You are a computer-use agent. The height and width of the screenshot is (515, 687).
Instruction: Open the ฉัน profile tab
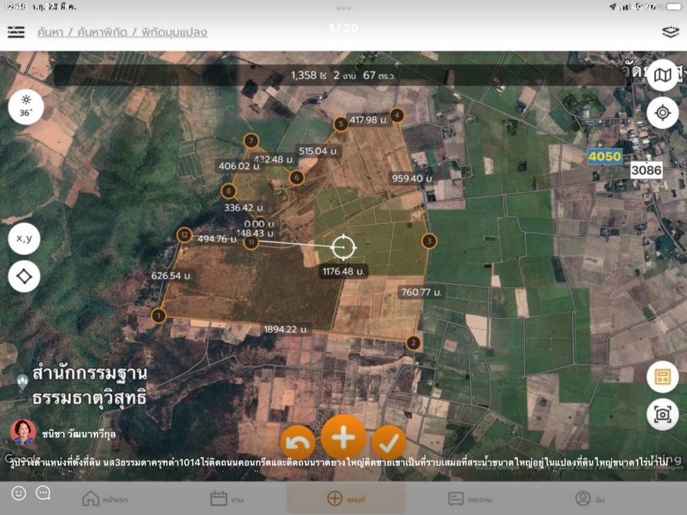tap(591, 498)
